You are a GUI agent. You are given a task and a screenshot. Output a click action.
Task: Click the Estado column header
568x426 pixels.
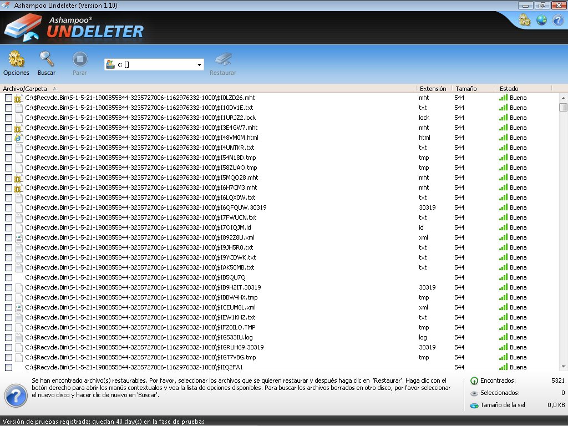point(509,89)
